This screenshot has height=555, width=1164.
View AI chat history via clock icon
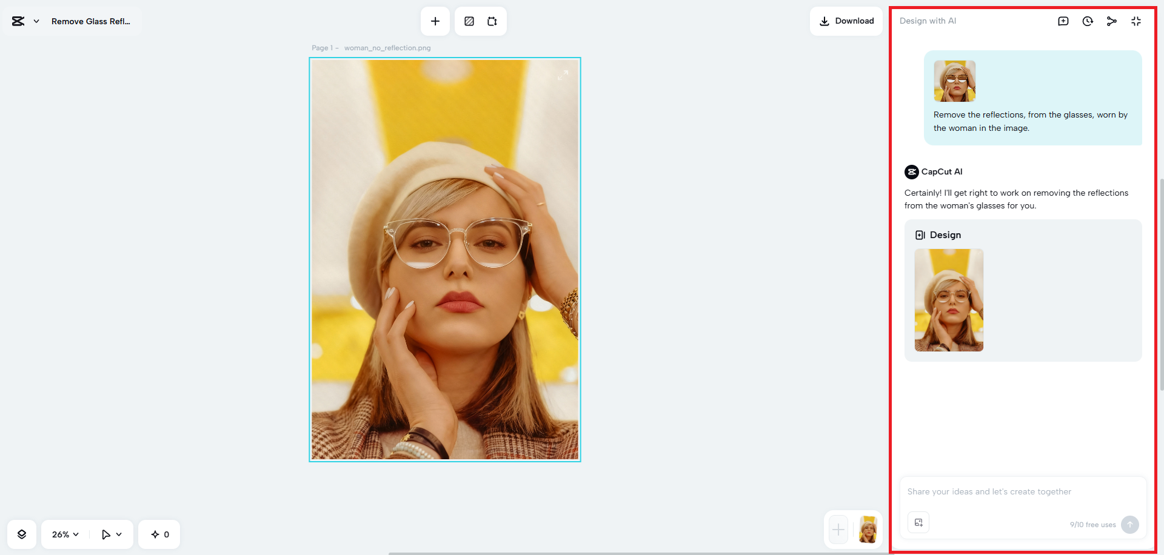click(1088, 21)
